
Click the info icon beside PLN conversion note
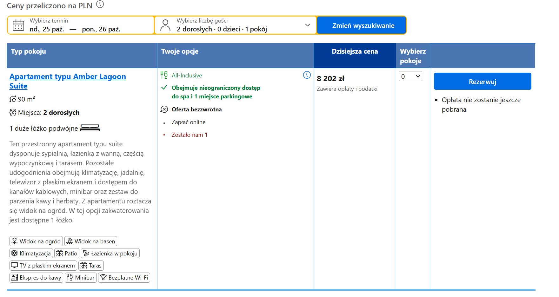coord(100,4)
